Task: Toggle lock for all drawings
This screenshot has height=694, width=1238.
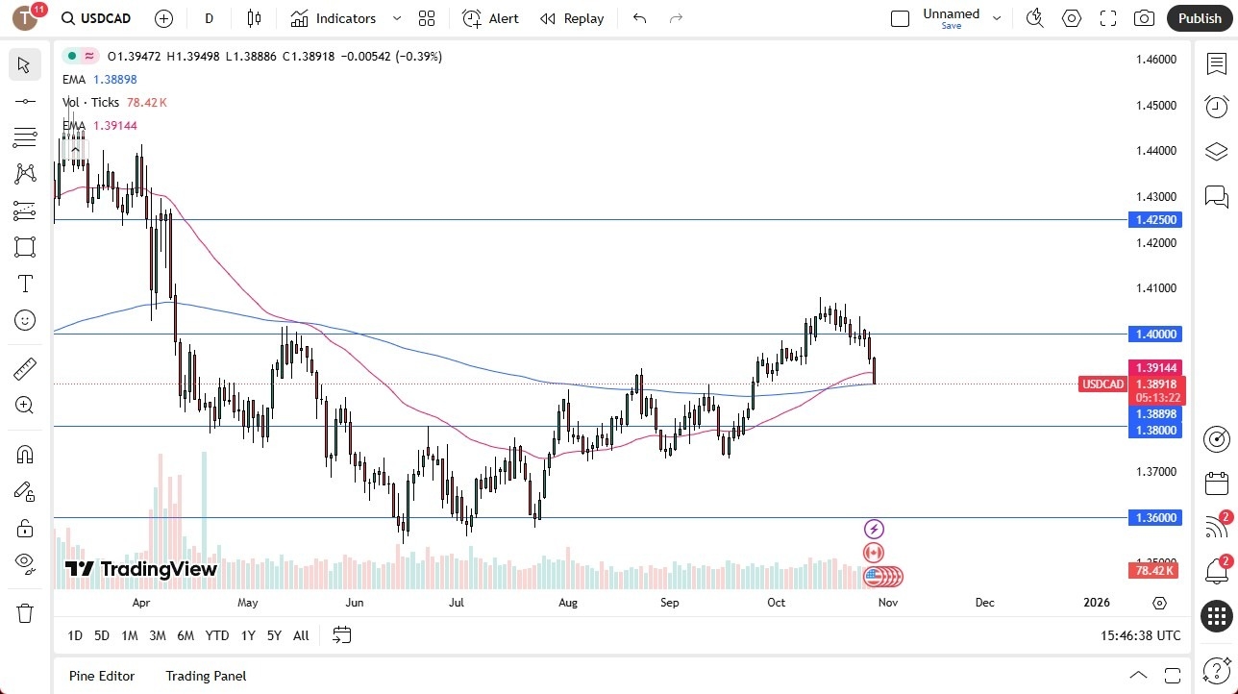Action: tap(25, 528)
